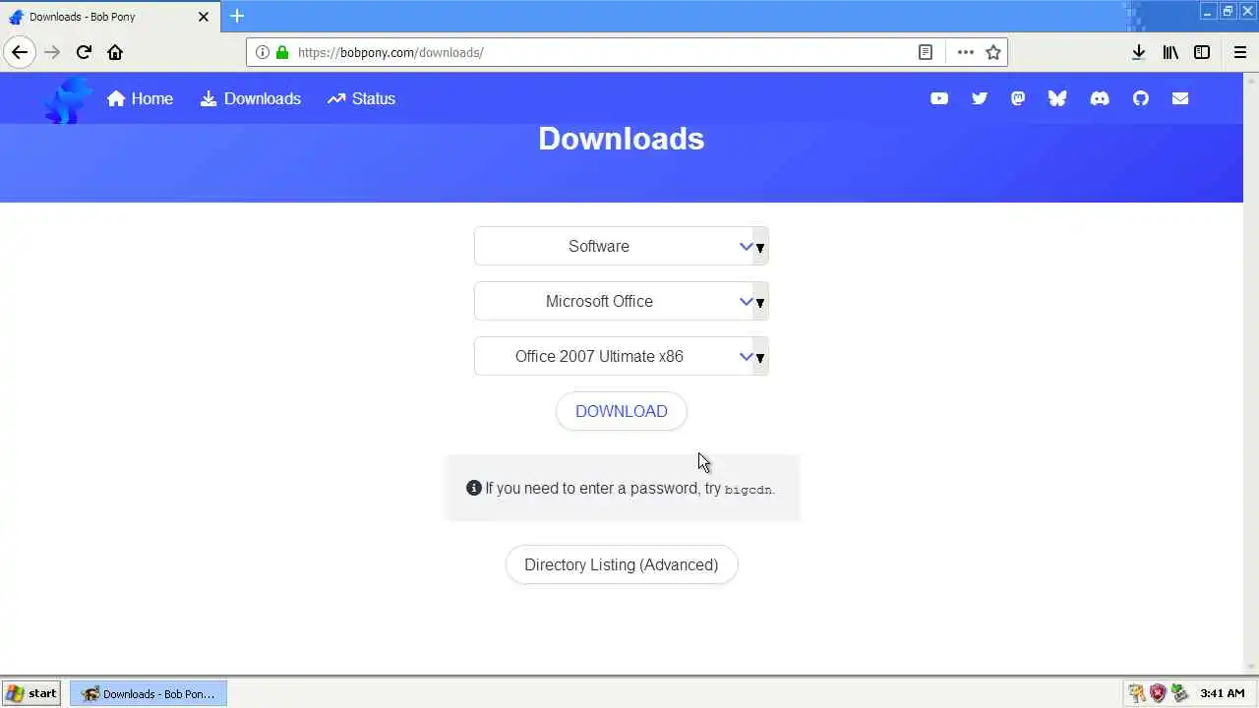
Task: Toggle reader view icon in address bar
Action: click(926, 52)
